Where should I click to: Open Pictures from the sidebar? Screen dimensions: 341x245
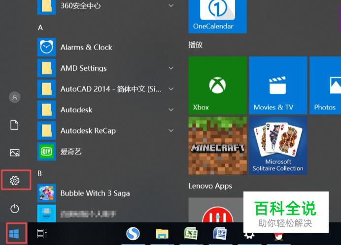pos(15,153)
